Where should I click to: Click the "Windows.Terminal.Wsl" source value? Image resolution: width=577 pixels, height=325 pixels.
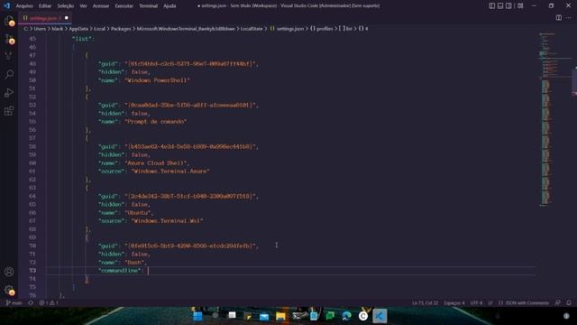(x=167, y=220)
